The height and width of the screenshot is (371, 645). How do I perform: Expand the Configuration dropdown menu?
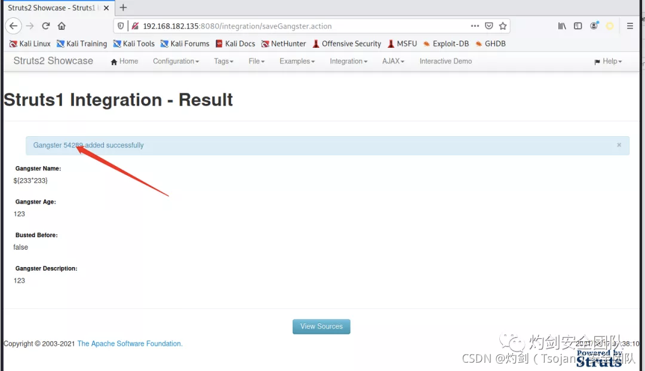pyautogui.click(x=176, y=62)
